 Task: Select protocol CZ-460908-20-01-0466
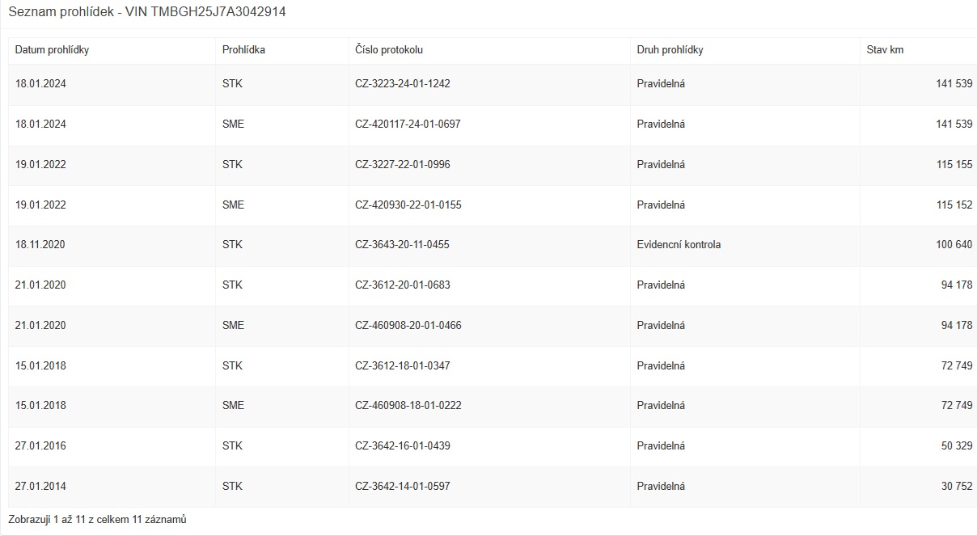(x=408, y=326)
